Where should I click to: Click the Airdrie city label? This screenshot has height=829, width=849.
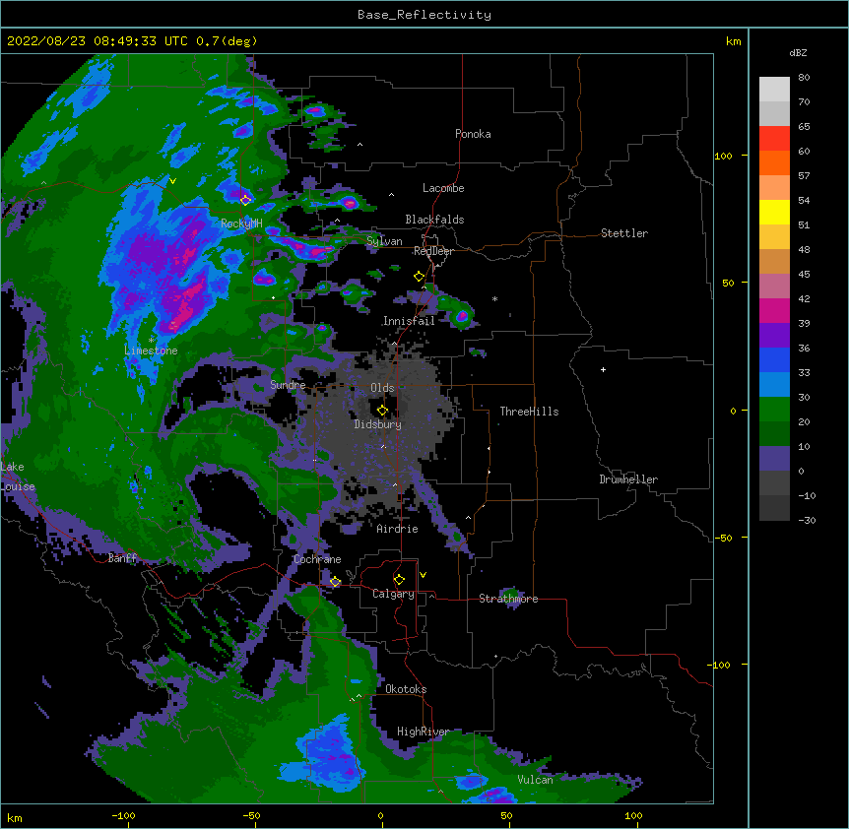click(397, 529)
